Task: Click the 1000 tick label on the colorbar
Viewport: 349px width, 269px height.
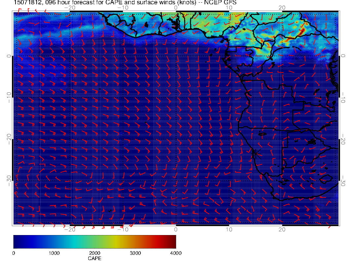Action: point(54,253)
